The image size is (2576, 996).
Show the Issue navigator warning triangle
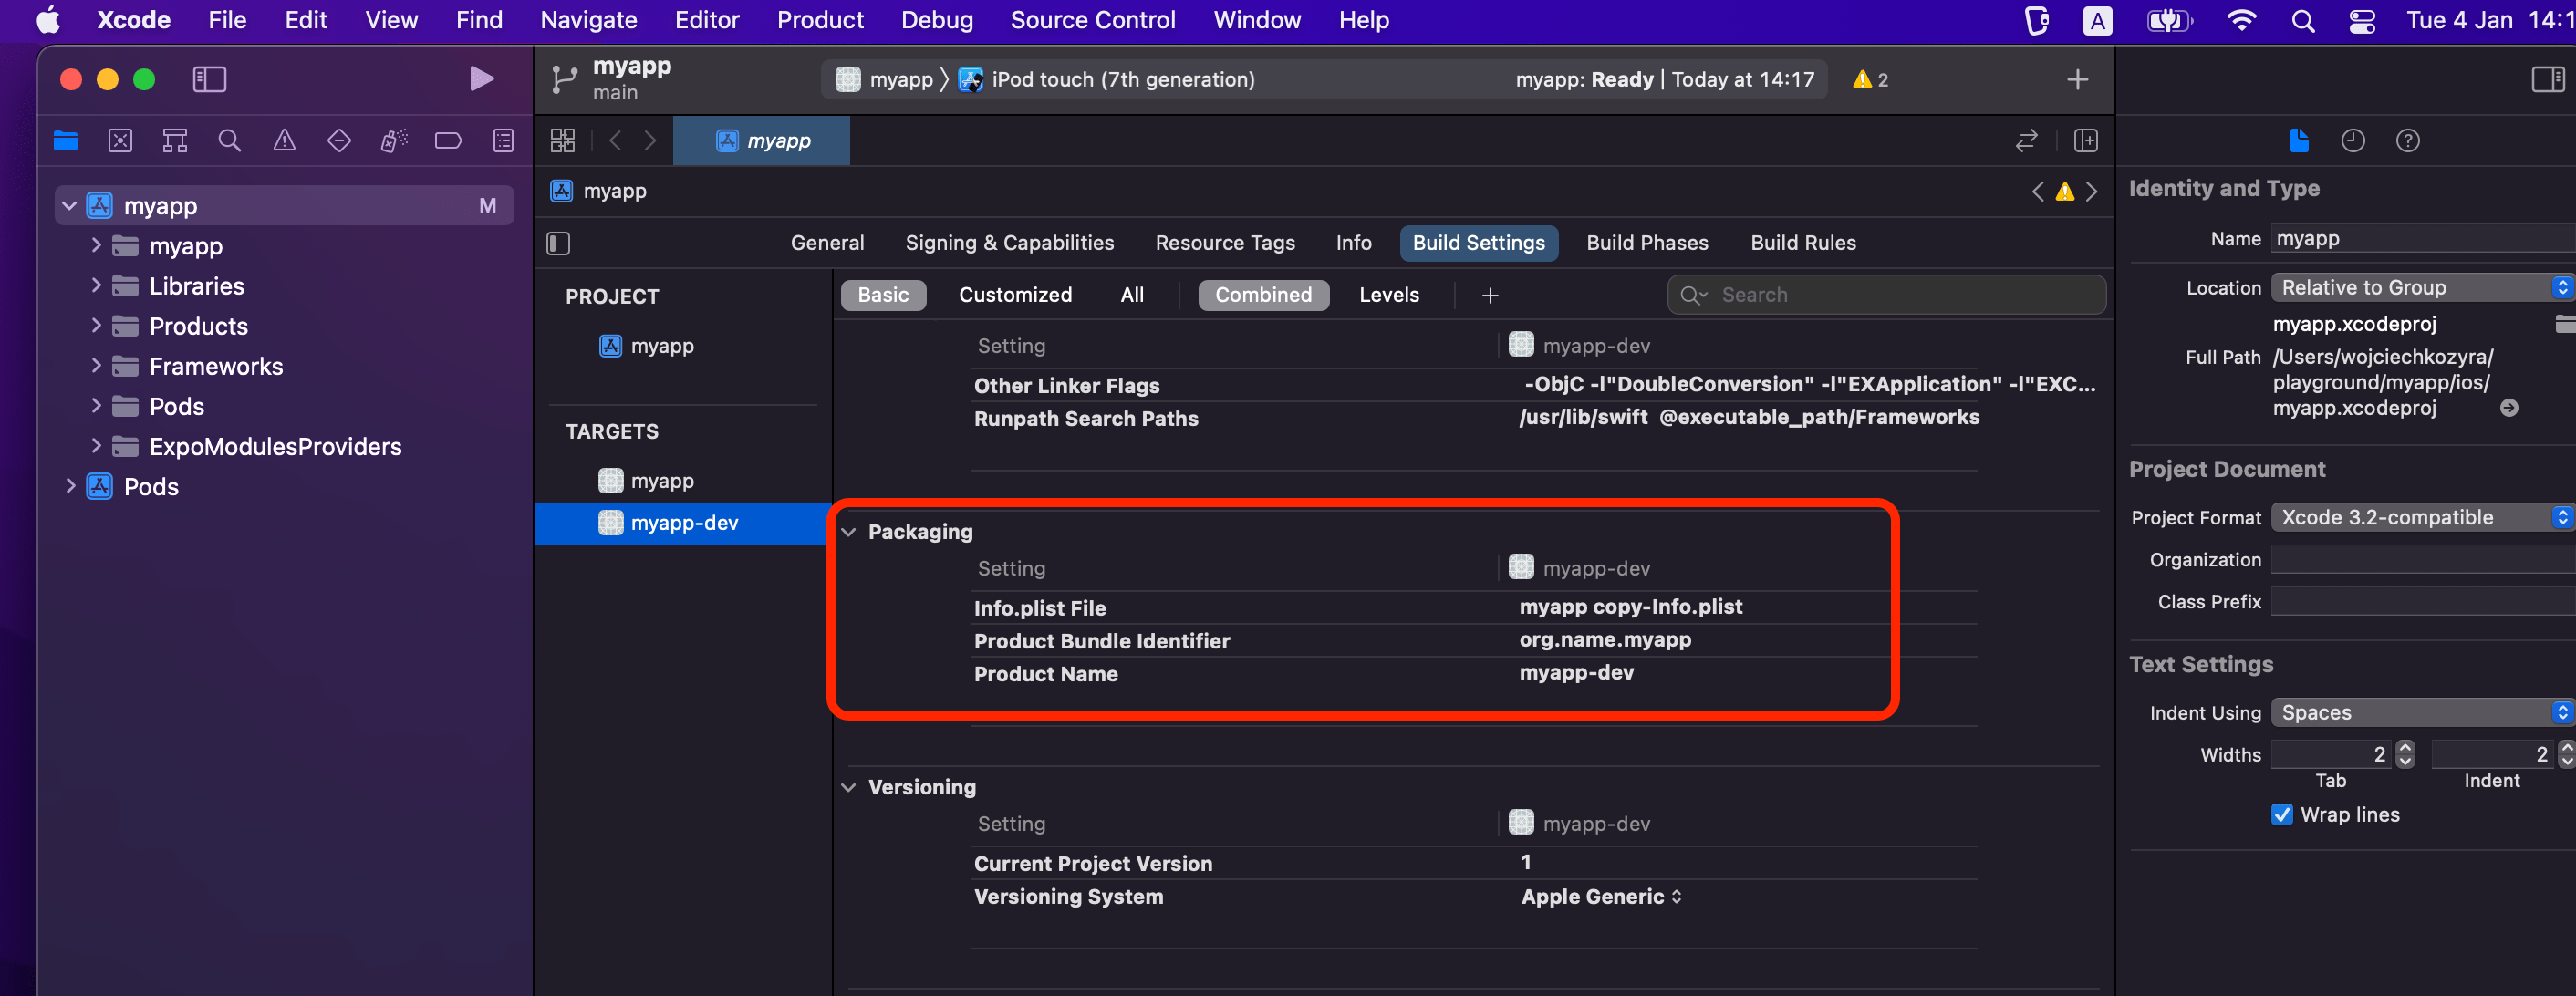click(x=284, y=140)
